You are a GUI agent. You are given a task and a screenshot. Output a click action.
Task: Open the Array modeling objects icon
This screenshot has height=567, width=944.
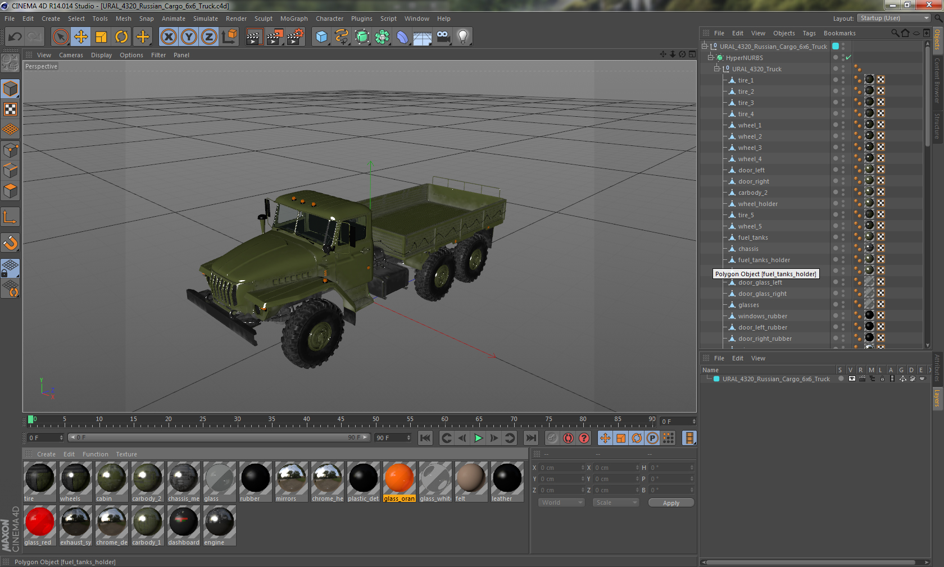tap(382, 37)
